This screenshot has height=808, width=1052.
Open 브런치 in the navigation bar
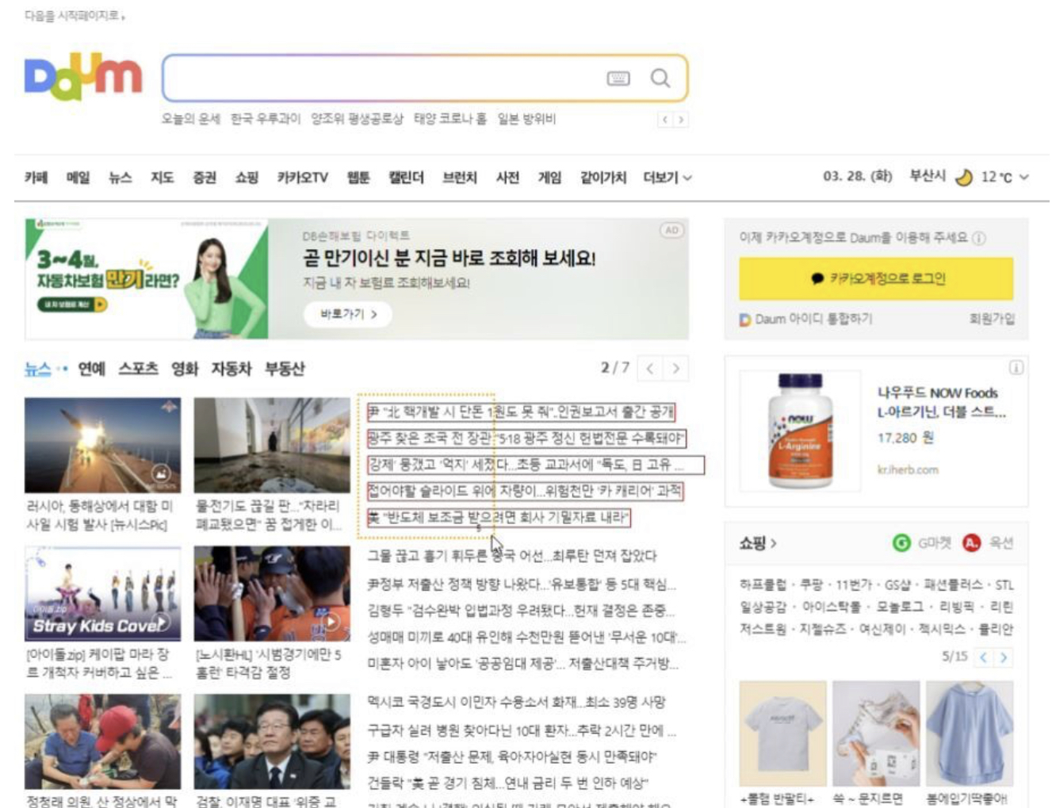tap(460, 178)
